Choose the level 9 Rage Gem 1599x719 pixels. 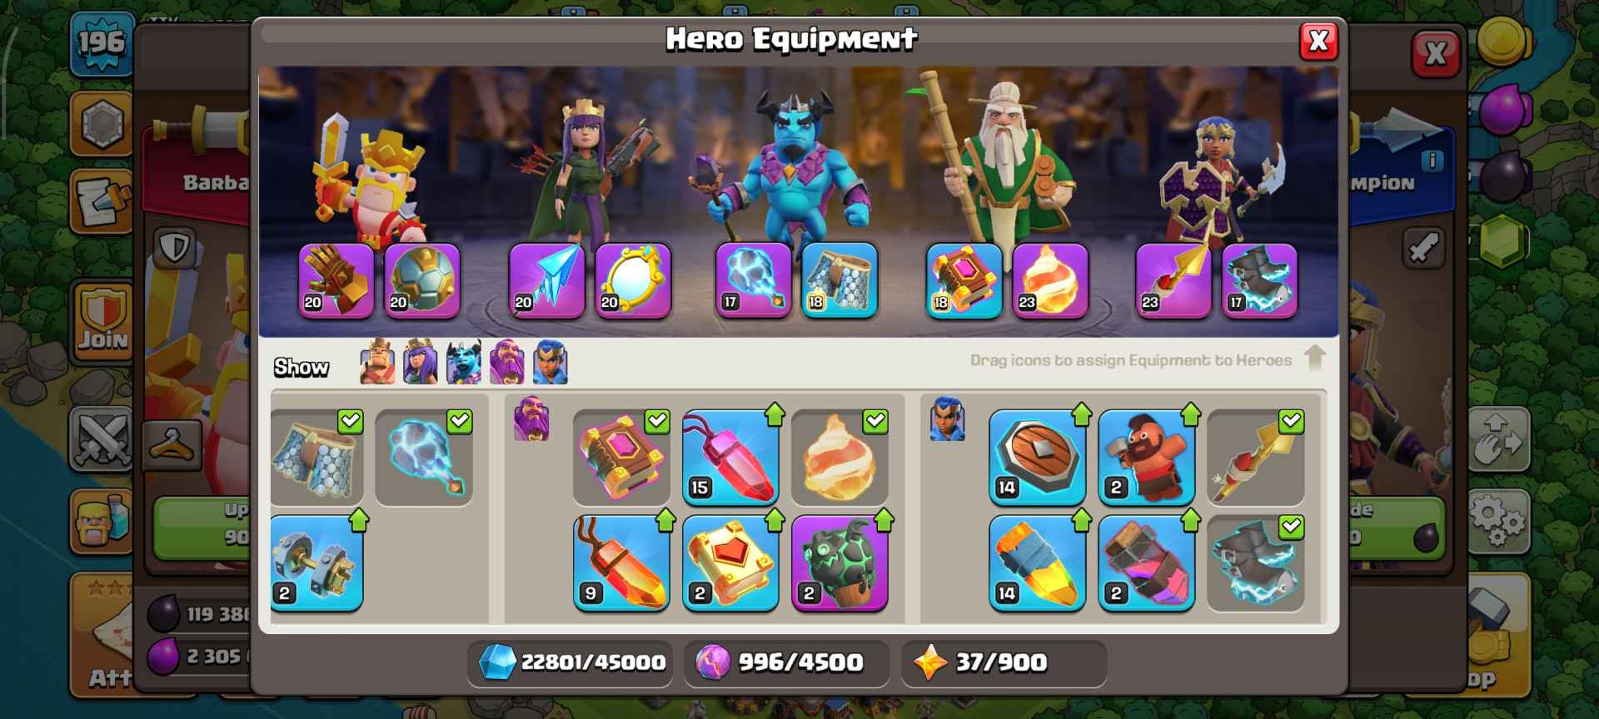pyautogui.click(x=621, y=563)
